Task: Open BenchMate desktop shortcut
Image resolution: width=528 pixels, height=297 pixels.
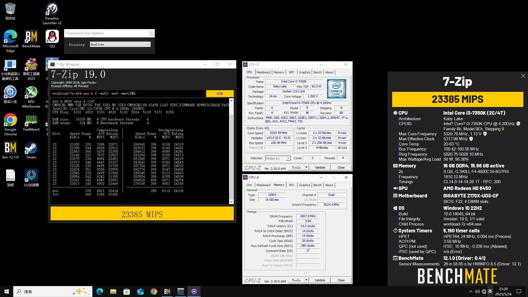Action: [31, 38]
